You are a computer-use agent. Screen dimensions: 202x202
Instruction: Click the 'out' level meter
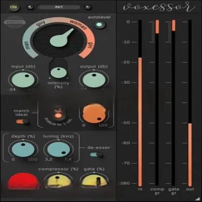pos(190,103)
